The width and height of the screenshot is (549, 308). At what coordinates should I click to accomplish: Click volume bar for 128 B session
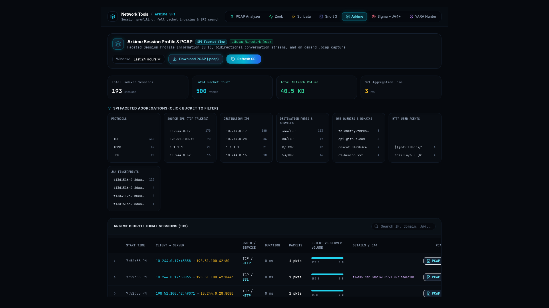coord(327,258)
